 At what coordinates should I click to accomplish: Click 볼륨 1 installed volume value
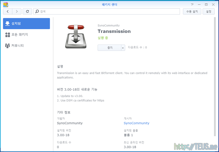click(x=128, y=135)
